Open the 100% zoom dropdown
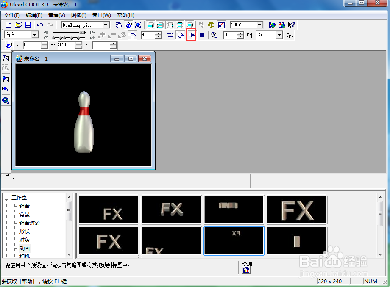Viewport: 390px width, 287px height. coord(259,25)
